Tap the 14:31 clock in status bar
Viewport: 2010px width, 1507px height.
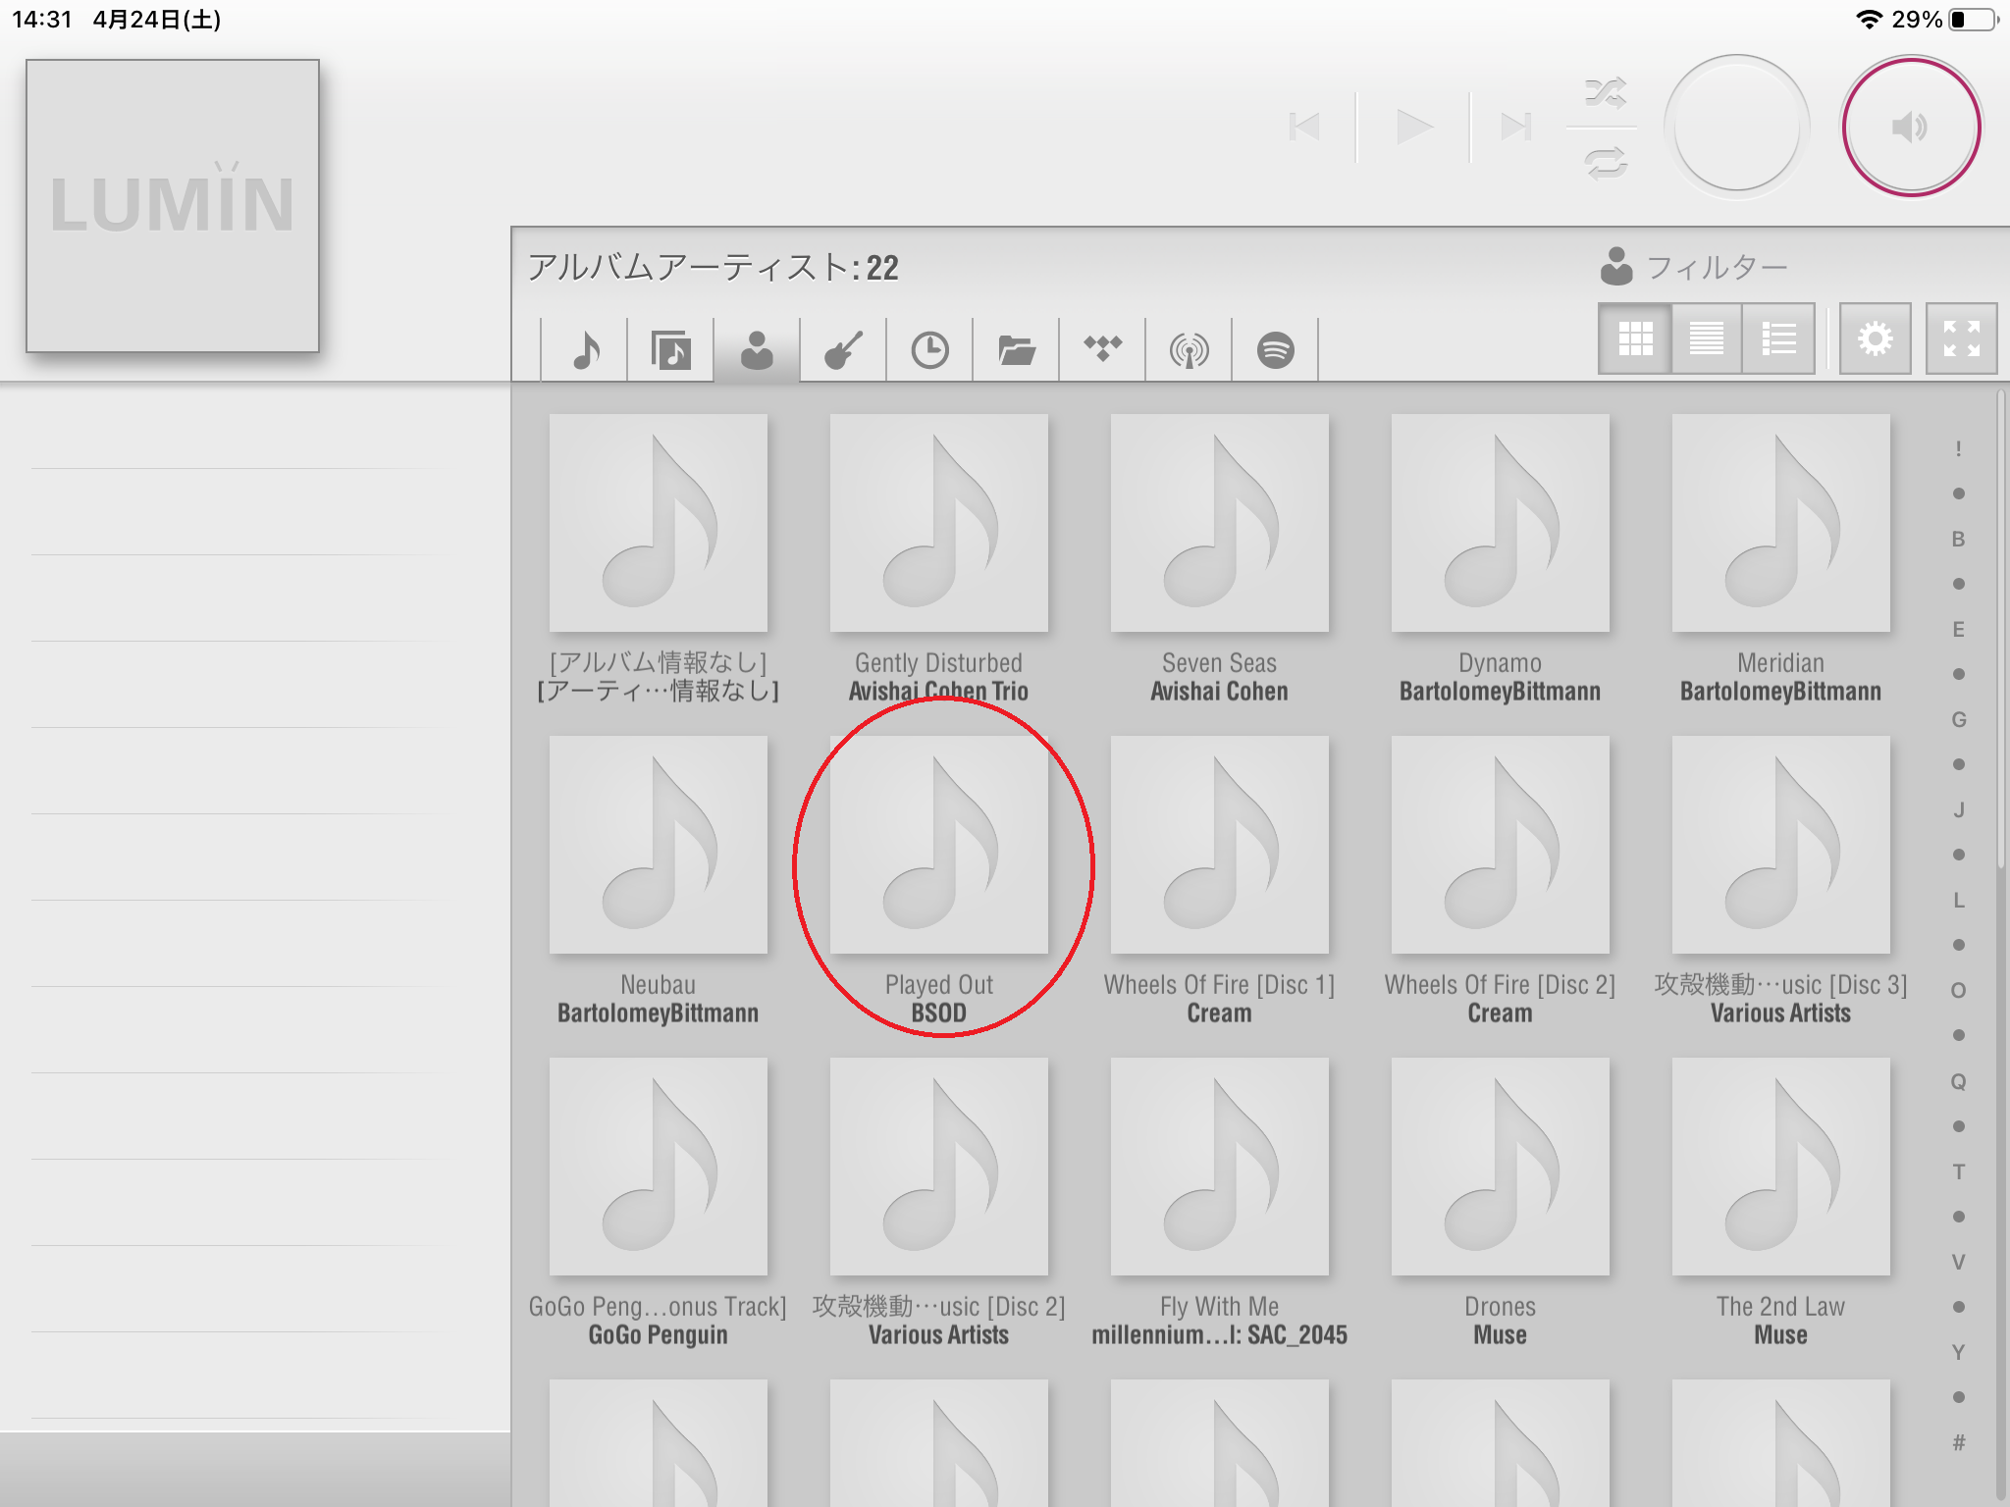tap(41, 20)
